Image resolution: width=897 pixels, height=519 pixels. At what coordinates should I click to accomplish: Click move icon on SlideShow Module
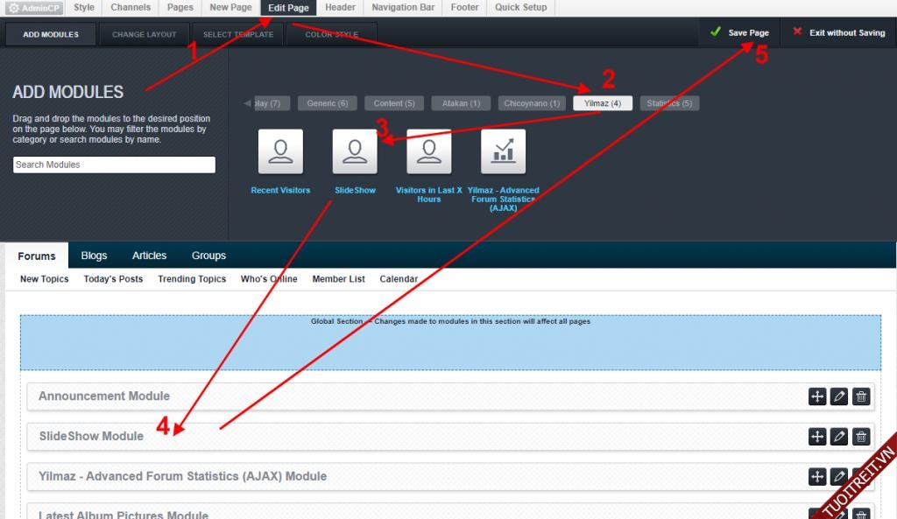(816, 437)
